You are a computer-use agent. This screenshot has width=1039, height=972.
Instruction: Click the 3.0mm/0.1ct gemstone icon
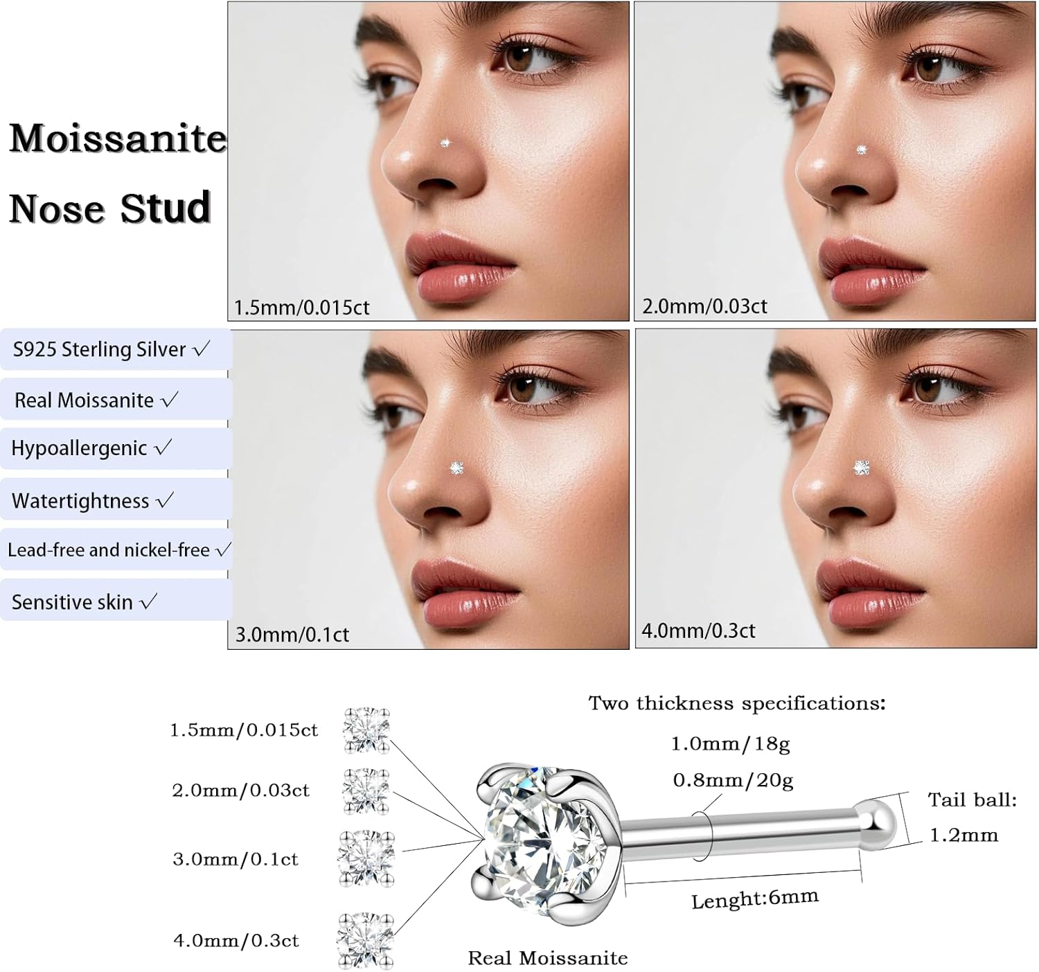366,858
